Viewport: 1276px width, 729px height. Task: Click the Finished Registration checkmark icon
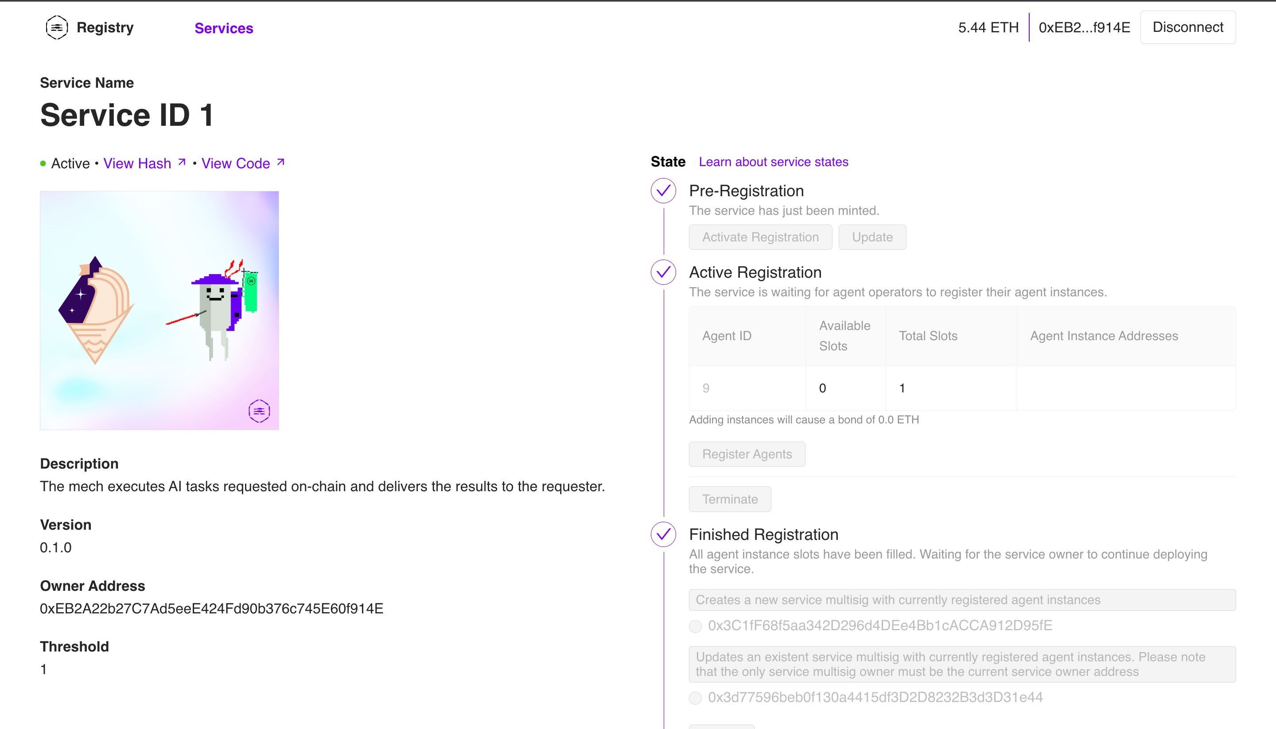[662, 534]
